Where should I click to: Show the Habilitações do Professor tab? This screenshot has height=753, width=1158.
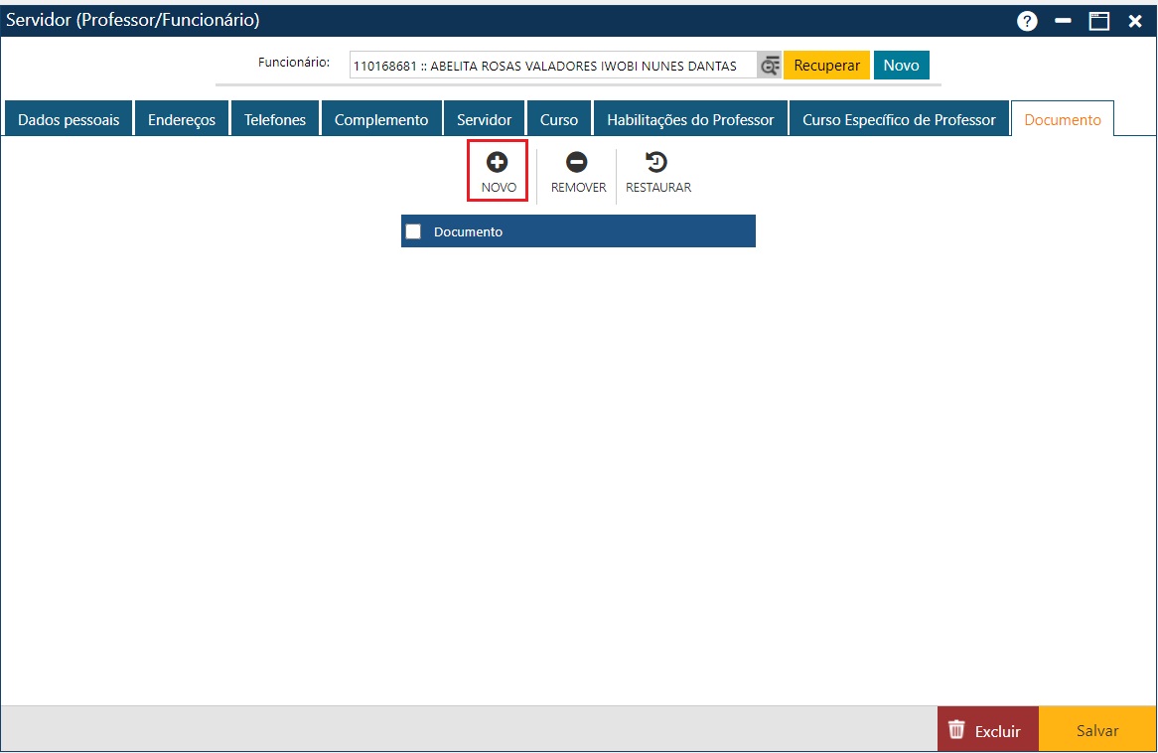[x=690, y=119]
